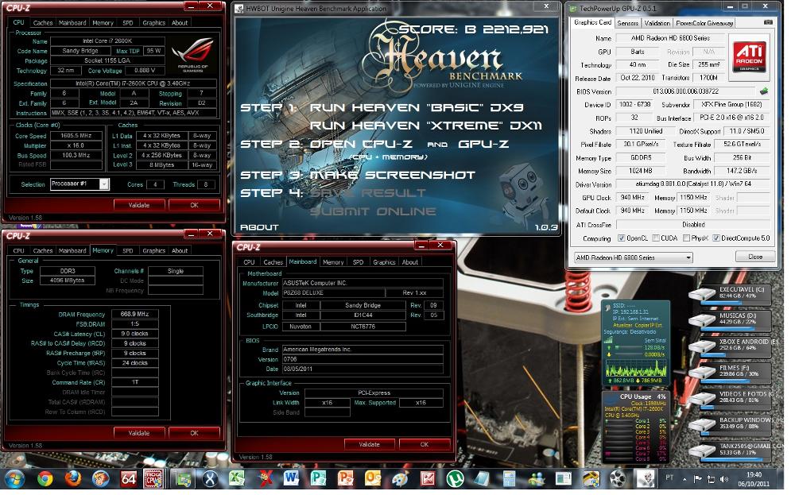Image resolution: width=795 pixels, height=495 pixels.
Task: Click RUN HEAVEN "BASIC" DX9
Action: click(417, 107)
